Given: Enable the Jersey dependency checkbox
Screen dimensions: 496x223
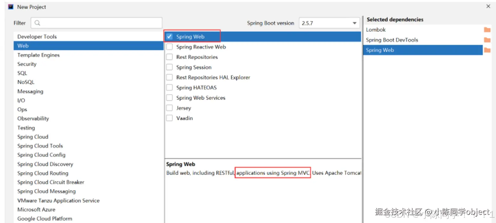Looking at the screenshot, I should [170, 108].
